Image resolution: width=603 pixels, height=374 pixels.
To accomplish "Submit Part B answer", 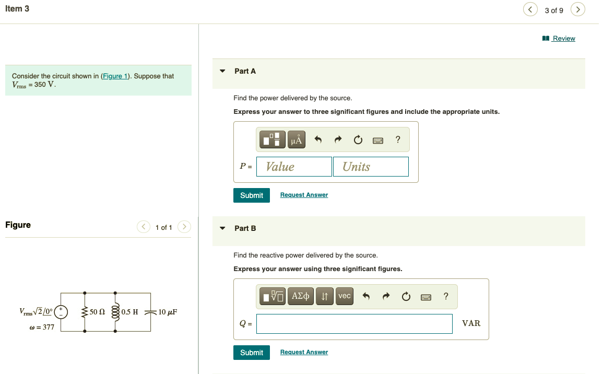I will pos(252,353).
